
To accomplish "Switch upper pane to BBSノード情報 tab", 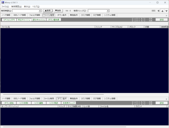I will pos(20,15).
